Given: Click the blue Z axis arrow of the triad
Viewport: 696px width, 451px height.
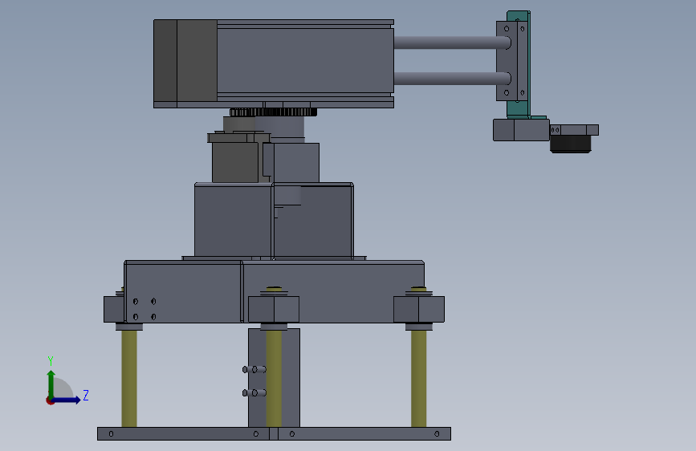Looking at the screenshot, I should [x=67, y=400].
